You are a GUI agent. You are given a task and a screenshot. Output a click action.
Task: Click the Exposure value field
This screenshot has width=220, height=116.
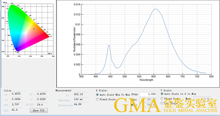click(81, 99)
